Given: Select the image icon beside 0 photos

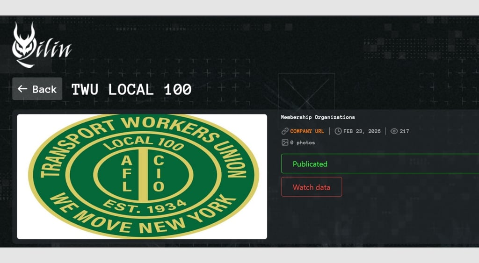Looking at the screenshot, I should pos(285,142).
